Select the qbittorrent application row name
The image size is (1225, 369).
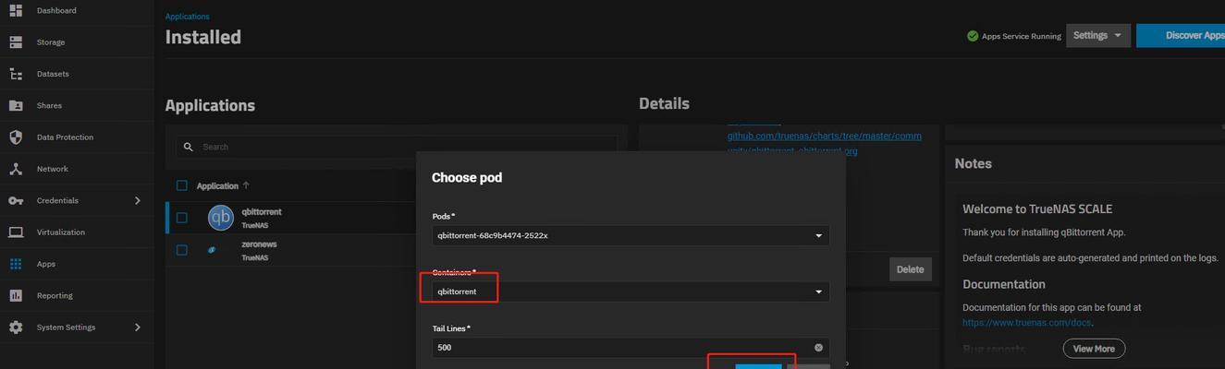pyautogui.click(x=262, y=212)
